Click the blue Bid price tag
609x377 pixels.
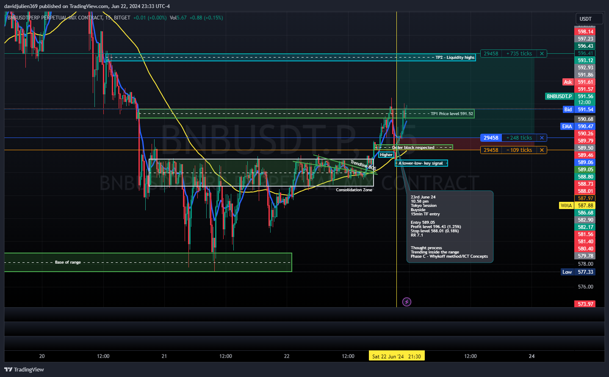568,110
